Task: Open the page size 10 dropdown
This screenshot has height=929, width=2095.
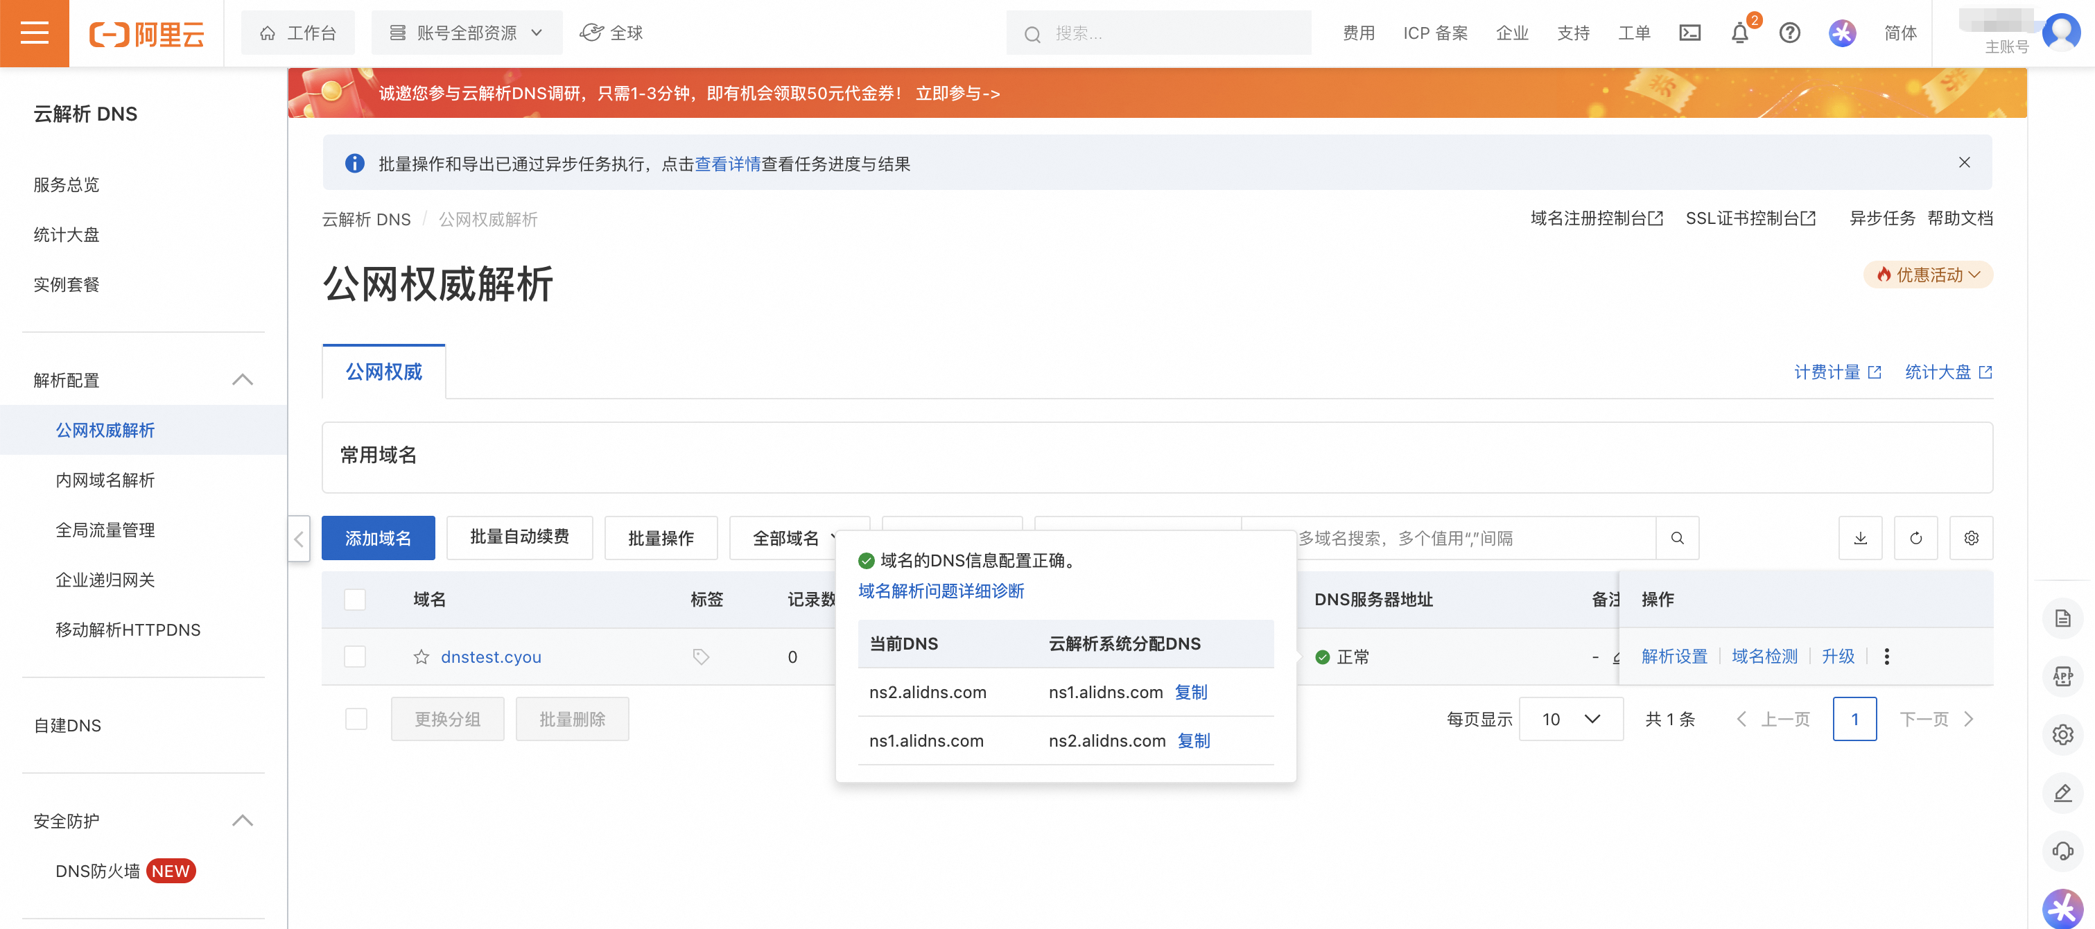Action: (x=1570, y=719)
